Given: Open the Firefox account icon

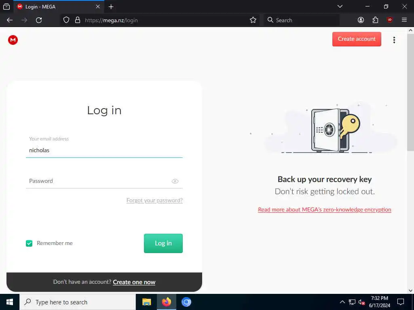Looking at the screenshot, I should (361, 20).
